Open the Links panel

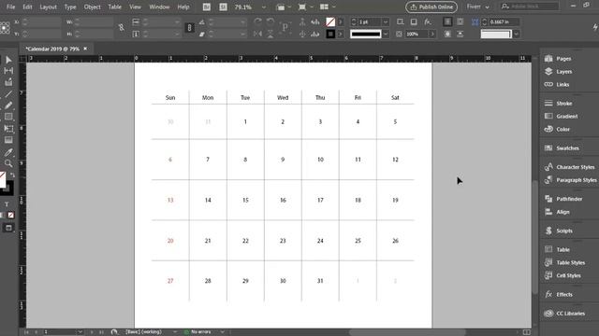(x=562, y=85)
